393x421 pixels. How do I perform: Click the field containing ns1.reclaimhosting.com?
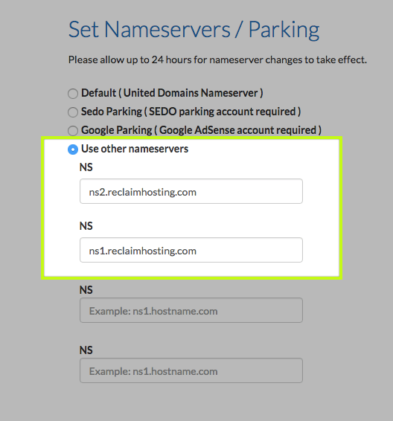191,250
